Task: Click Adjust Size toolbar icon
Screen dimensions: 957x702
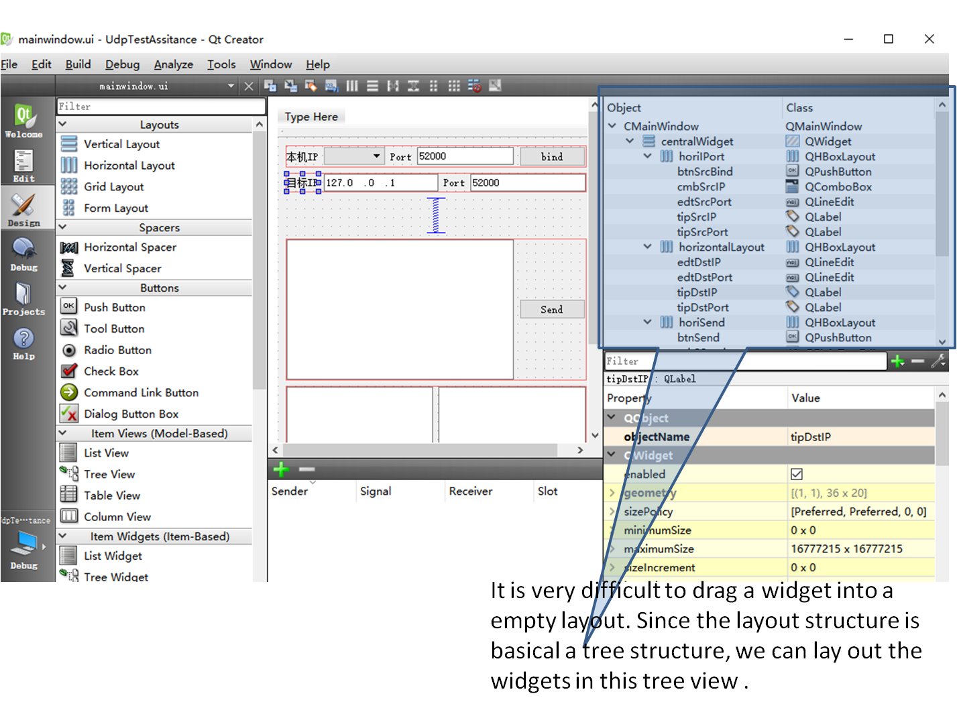Action: click(x=495, y=86)
